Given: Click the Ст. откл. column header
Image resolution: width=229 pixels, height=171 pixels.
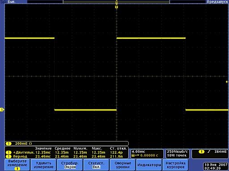Looking at the screenshot, I should click(x=119, y=148).
